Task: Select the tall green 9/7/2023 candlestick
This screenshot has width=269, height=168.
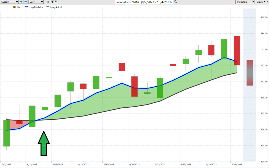Action: coord(7,133)
